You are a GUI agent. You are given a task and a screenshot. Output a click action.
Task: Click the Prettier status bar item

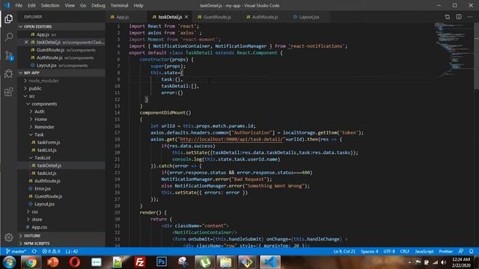pyautogui.click(x=446, y=251)
